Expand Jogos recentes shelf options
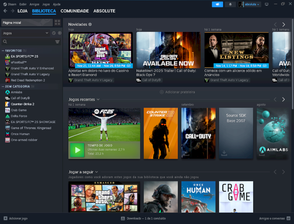 (98, 100)
